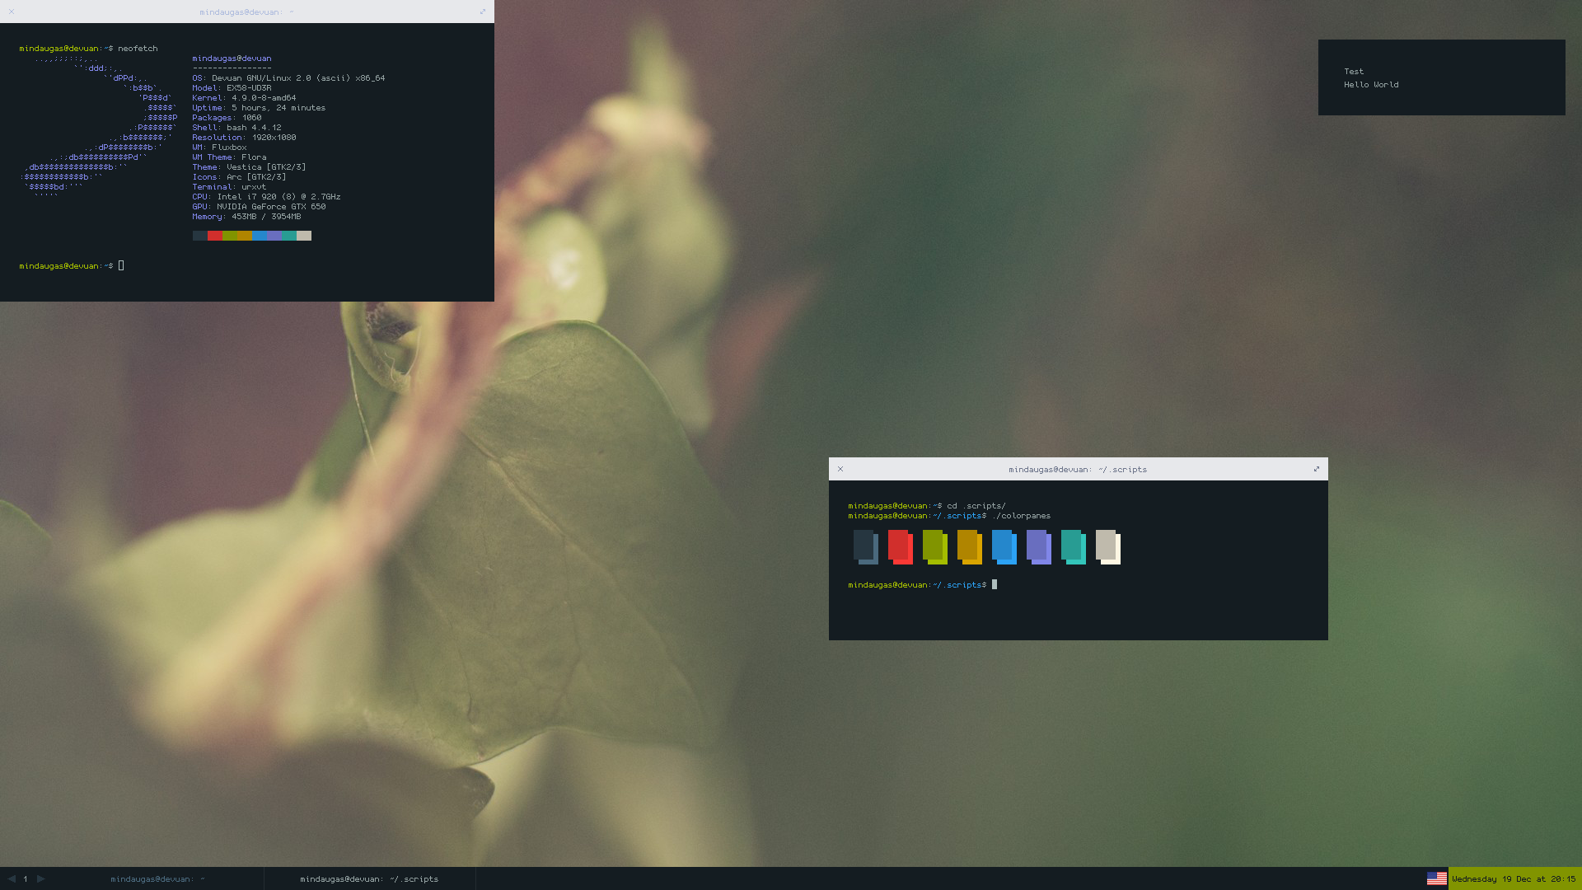The height and width of the screenshot is (890, 1582).
Task: Click the ~/.scripts terminal title bar
Action: tap(1078, 469)
